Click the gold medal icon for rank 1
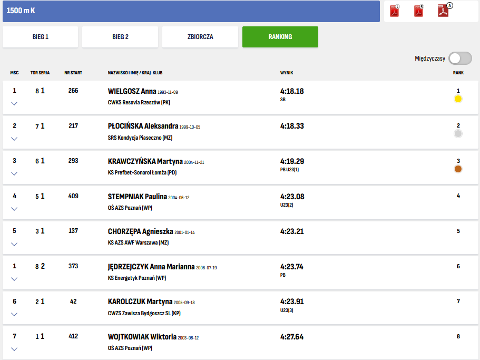 [458, 99]
